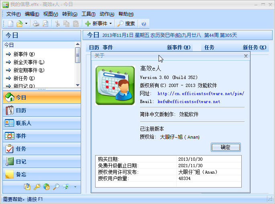Click the 新事件 toolbar button
275x204 pixels.
tap(96, 24)
